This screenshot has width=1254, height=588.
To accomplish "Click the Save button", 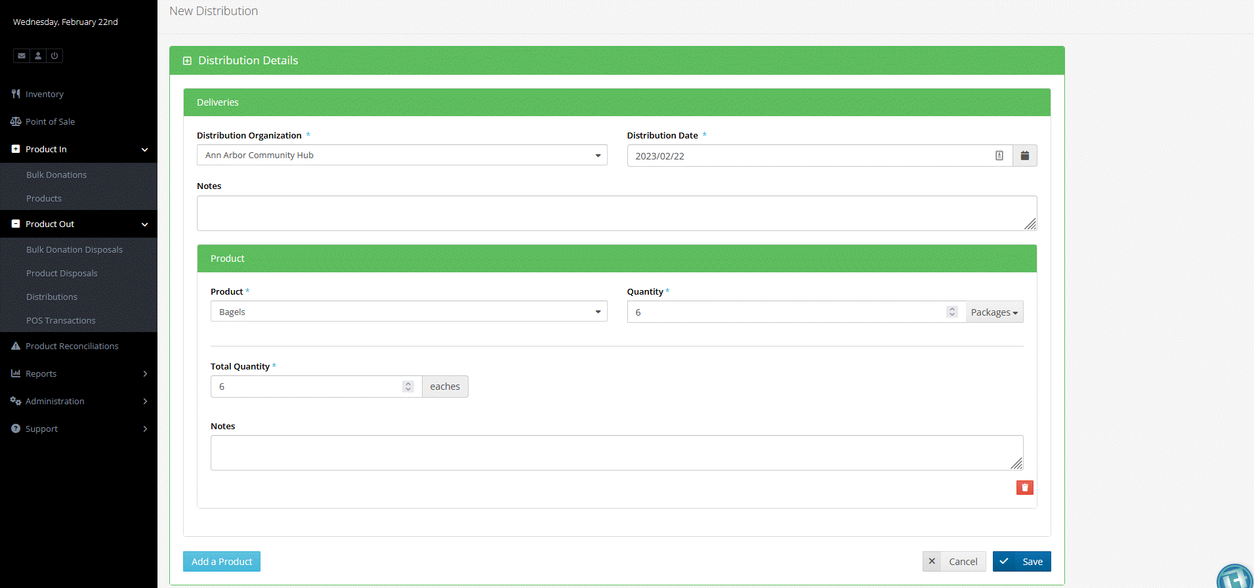I will point(1022,561).
